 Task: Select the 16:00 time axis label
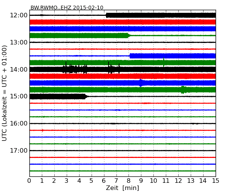coord(18,124)
